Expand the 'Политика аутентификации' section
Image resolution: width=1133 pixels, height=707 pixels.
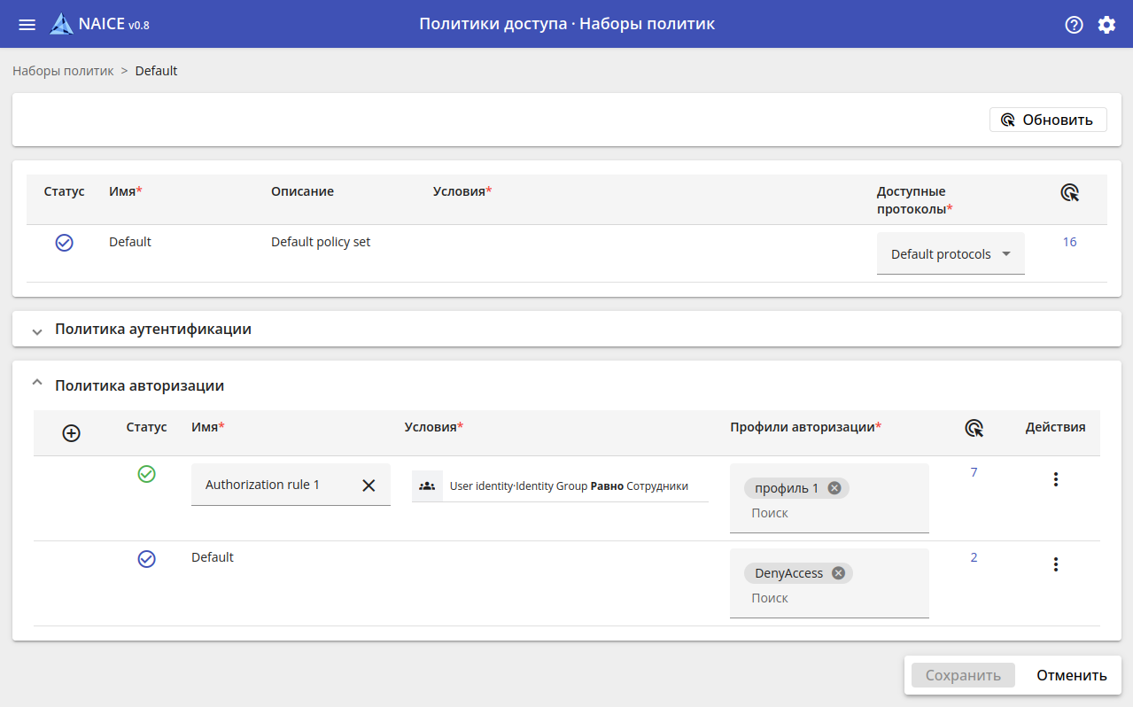point(37,330)
